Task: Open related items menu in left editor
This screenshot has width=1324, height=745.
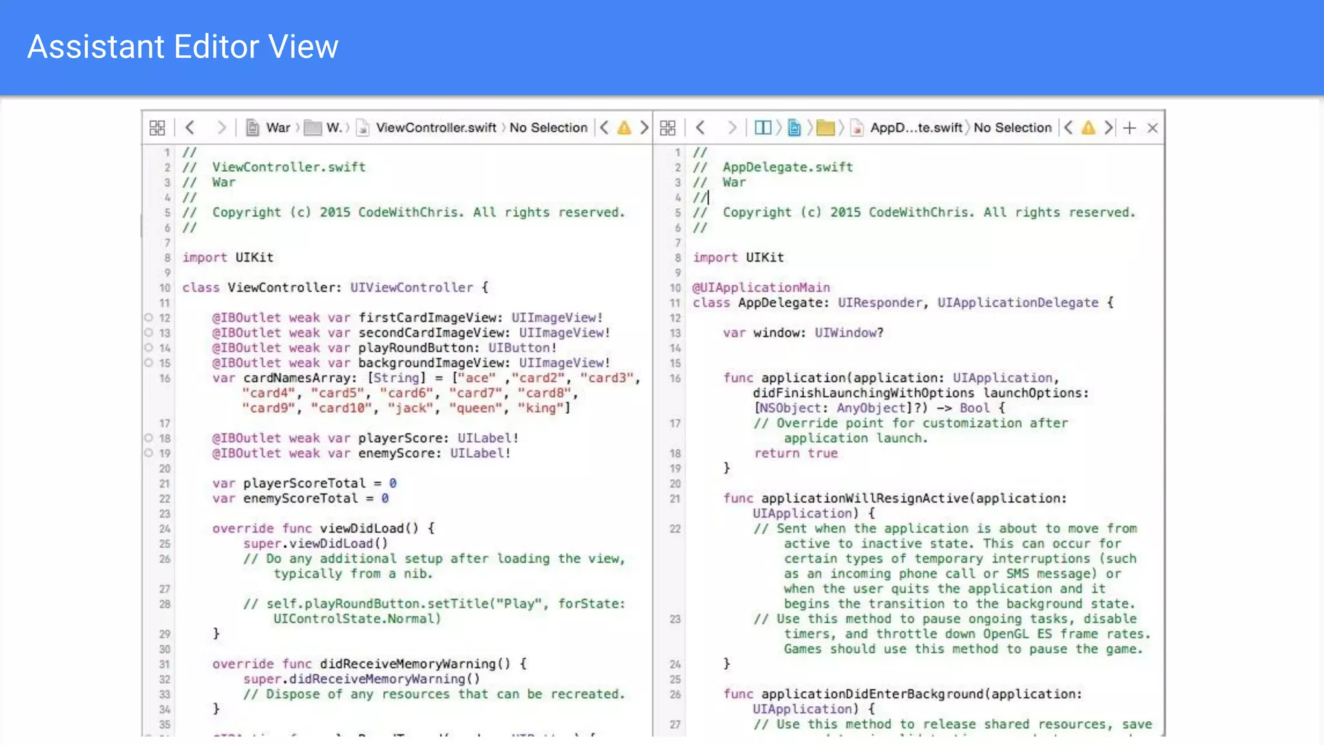Action: click(x=157, y=127)
